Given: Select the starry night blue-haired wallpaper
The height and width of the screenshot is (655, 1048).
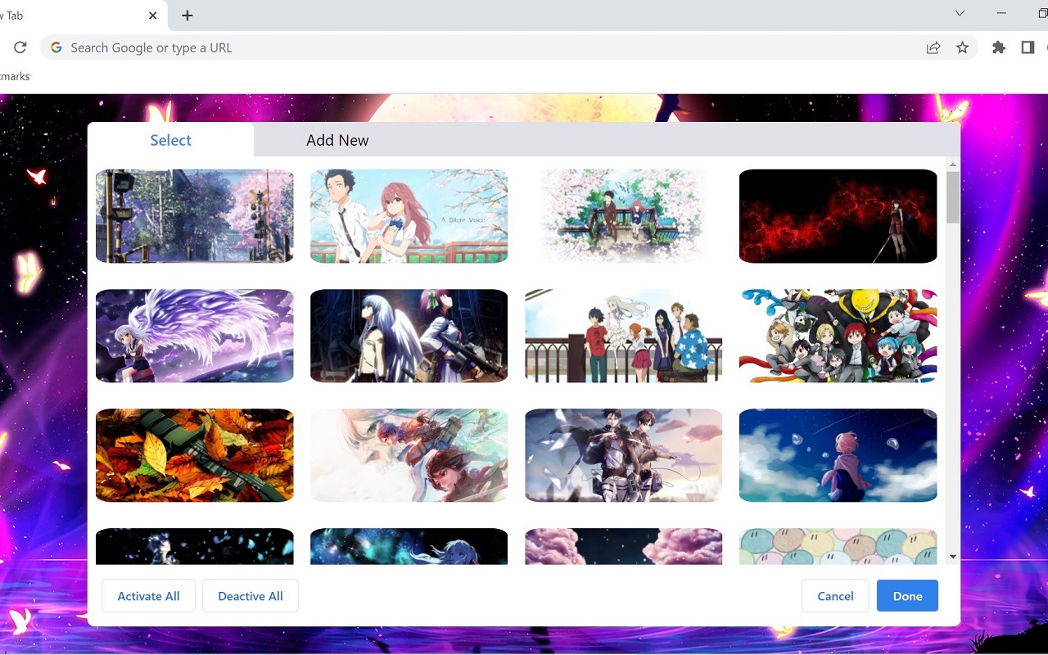Looking at the screenshot, I should click(x=409, y=546).
